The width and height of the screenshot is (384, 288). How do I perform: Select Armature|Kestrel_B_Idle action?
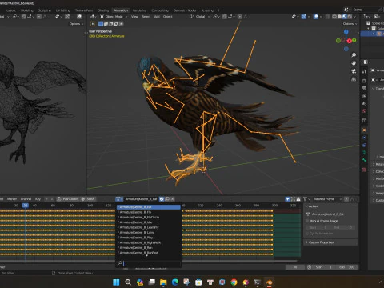click(148, 222)
